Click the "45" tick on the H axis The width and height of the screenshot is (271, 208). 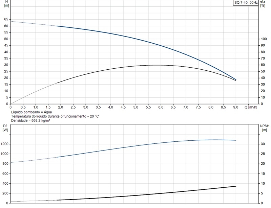(6, 45)
